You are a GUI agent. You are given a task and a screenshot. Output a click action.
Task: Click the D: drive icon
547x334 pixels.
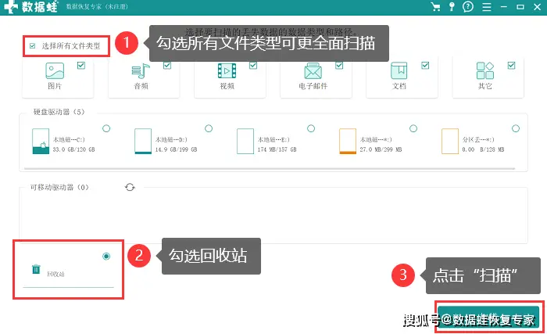point(143,141)
